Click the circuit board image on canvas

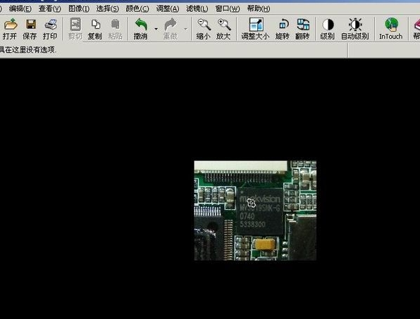pos(255,211)
